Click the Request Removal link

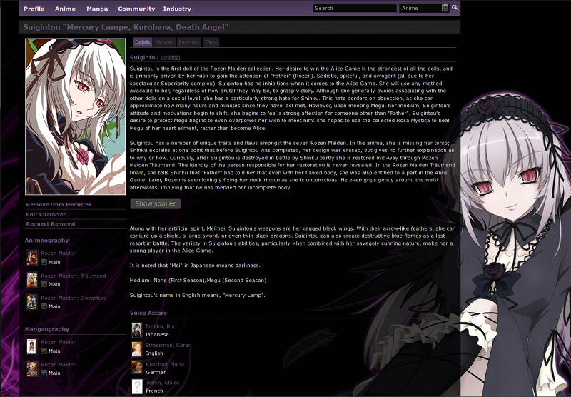(x=51, y=224)
